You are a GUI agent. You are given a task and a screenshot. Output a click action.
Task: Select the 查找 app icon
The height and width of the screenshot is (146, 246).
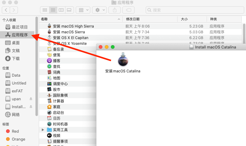tap(49, 67)
